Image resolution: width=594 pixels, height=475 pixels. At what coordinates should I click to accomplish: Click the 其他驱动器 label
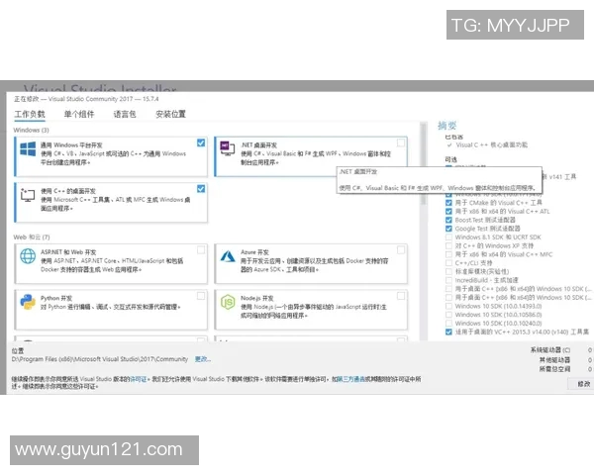(554, 359)
